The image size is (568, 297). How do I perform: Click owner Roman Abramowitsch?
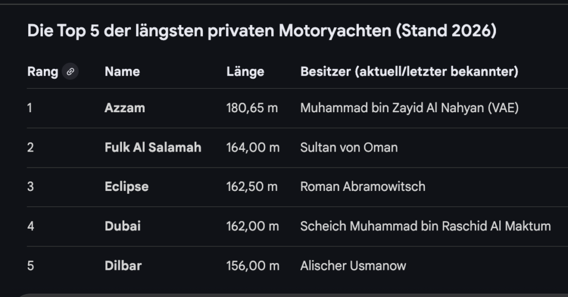click(362, 187)
